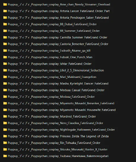Select Miyamoto_Musashi_Housewife folder entry
Image resolution: width=136 pixels, height=162 pixels.
click(62, 110)
